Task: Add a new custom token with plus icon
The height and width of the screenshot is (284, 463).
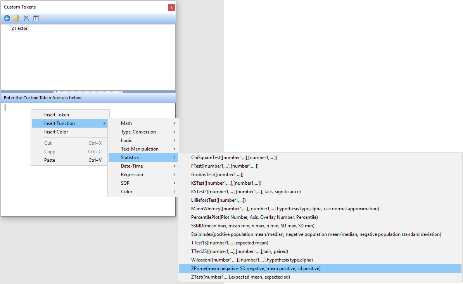Action: (7, 18)
